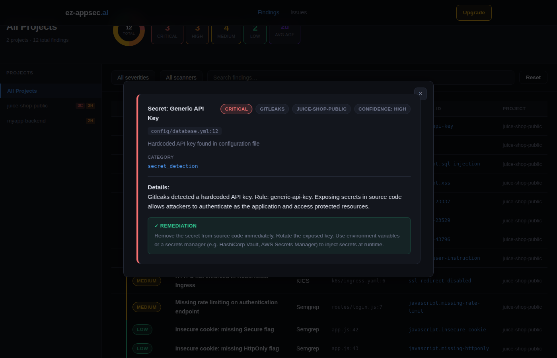The height and width of the screenshot is (358, 557).
Task: Click the config/database.yml:12 file path
Action: tap(185, 131)
